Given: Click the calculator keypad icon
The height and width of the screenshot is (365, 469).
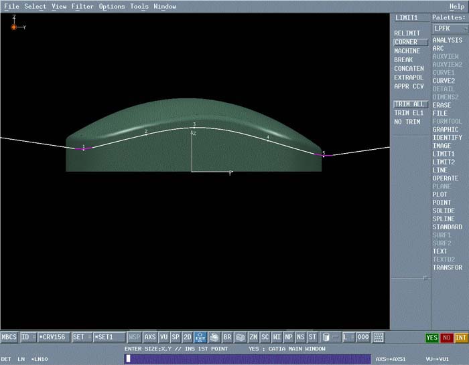Looking at the screenshot, I should pos(379,338).
